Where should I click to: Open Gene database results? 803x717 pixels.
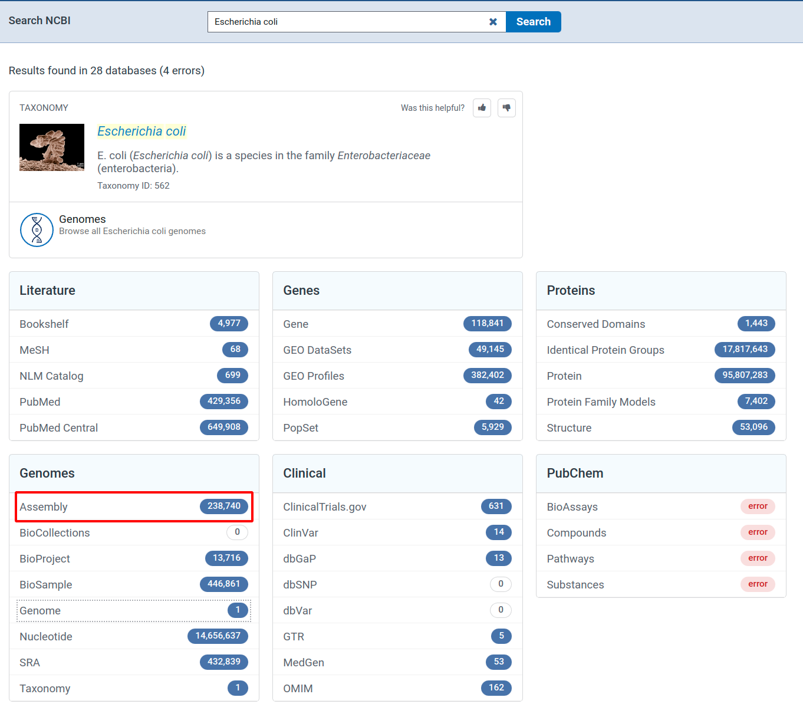(397, 324)
